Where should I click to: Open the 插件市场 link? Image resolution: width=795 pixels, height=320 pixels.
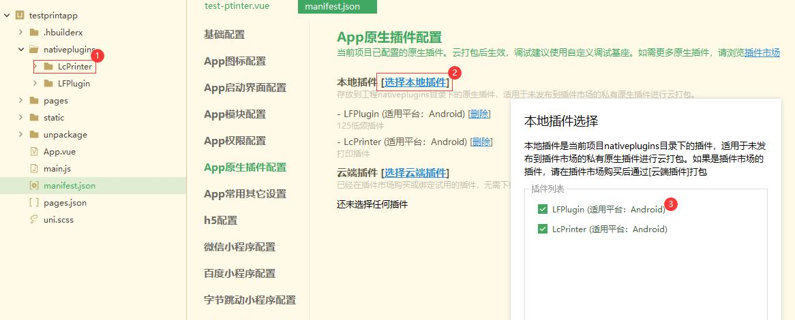click(762, 52)
